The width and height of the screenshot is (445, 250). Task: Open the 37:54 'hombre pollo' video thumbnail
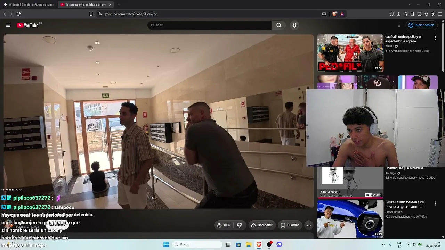pyautogui.click(x=350, y=53)
